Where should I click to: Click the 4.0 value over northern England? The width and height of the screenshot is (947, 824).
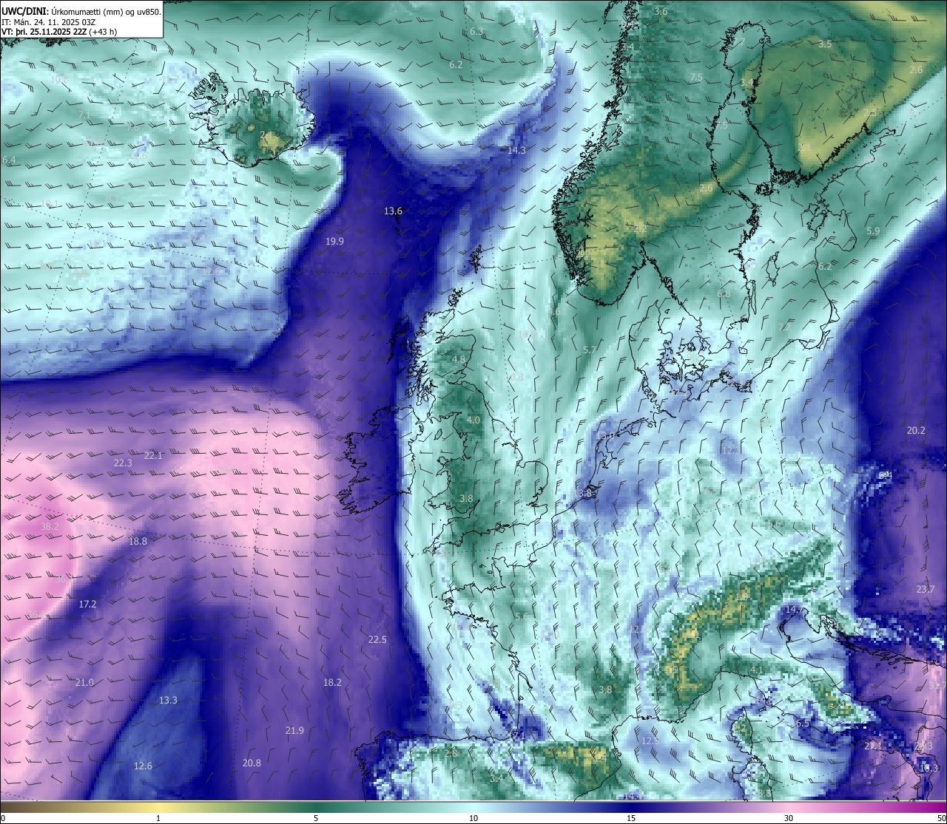(x=473, y=420)
